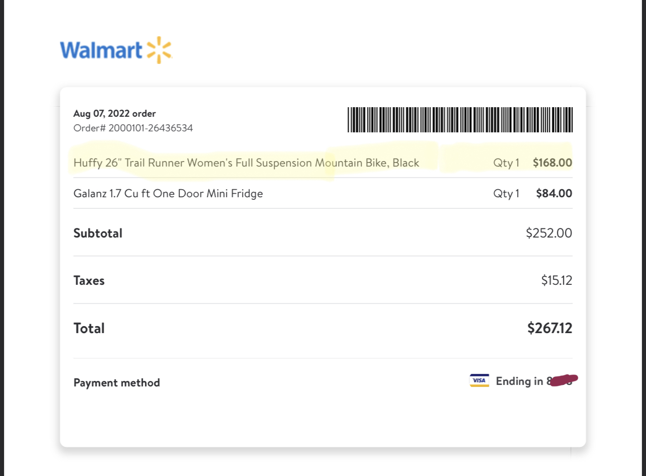Click the Walmart wordmark text
The height and width of the screenshot is (476, 646).
101,50
